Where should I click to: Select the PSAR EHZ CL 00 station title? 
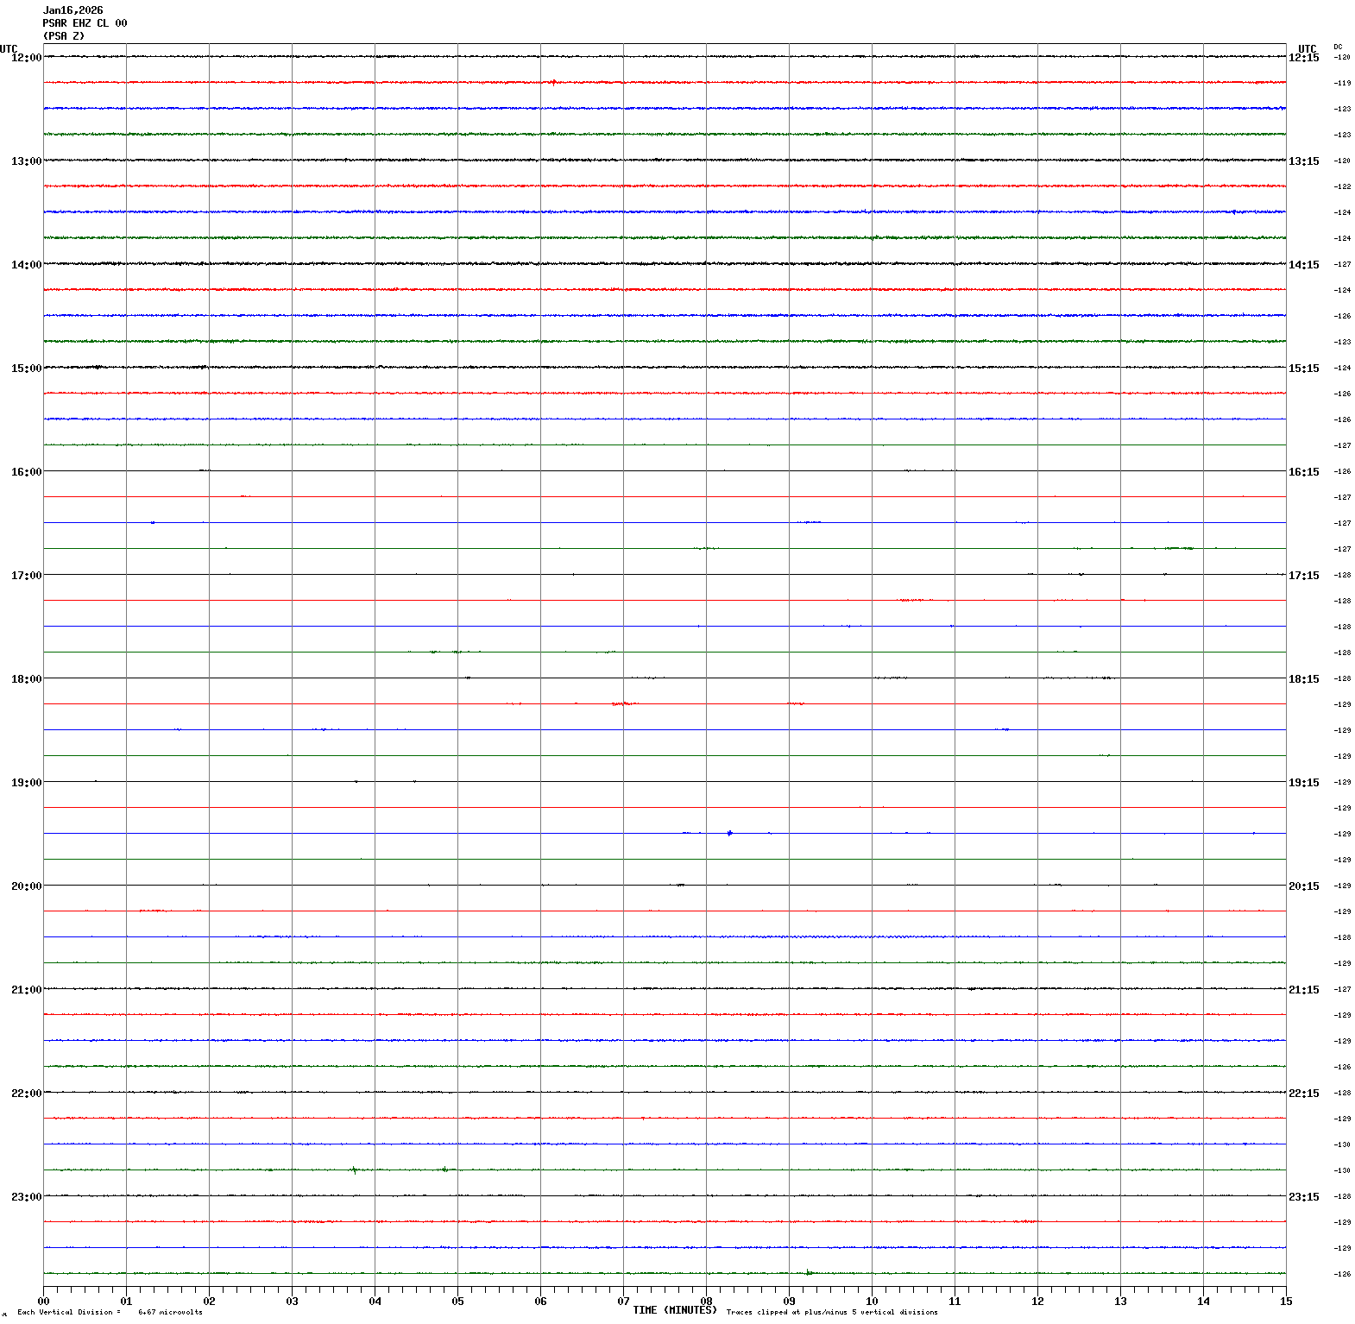click(x=85, y=23)
